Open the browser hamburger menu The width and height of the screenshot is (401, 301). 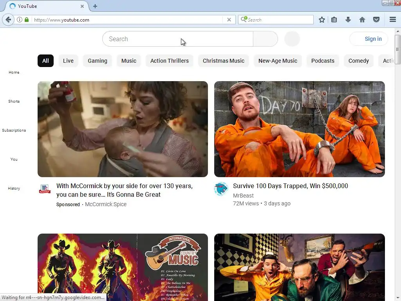coord(393,20)
